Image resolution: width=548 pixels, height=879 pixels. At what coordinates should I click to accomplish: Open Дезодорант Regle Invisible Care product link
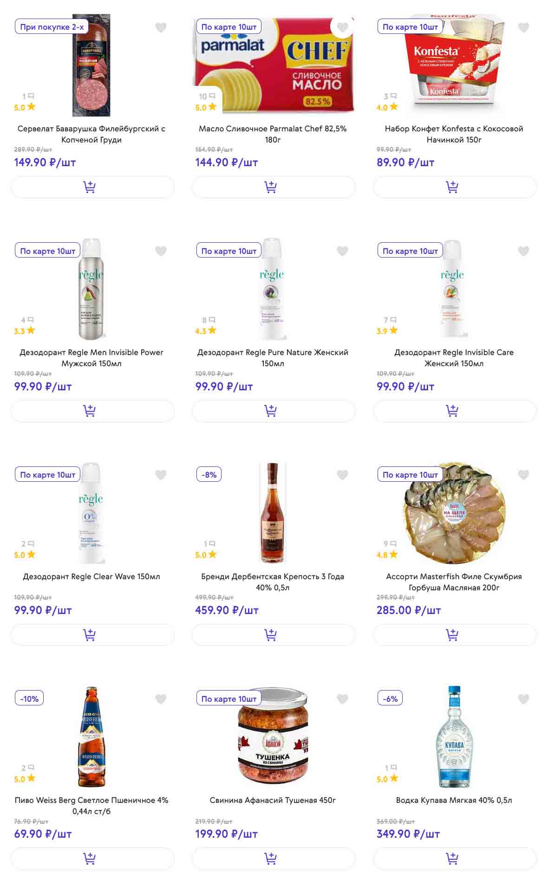coord(454,358)
